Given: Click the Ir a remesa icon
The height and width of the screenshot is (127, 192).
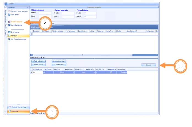Looking at the screenshot, I should click(x=9, y=32).
